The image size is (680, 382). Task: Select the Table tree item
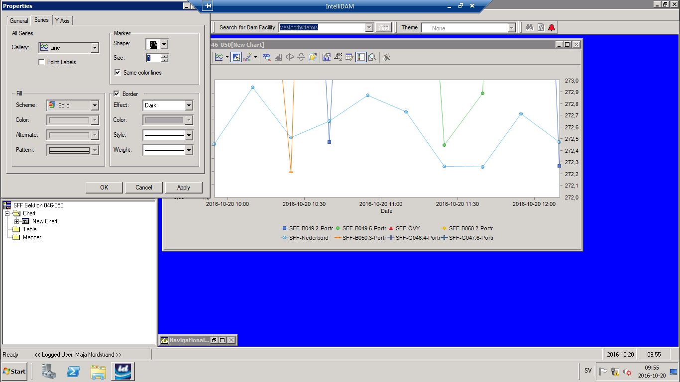(30, 229)
